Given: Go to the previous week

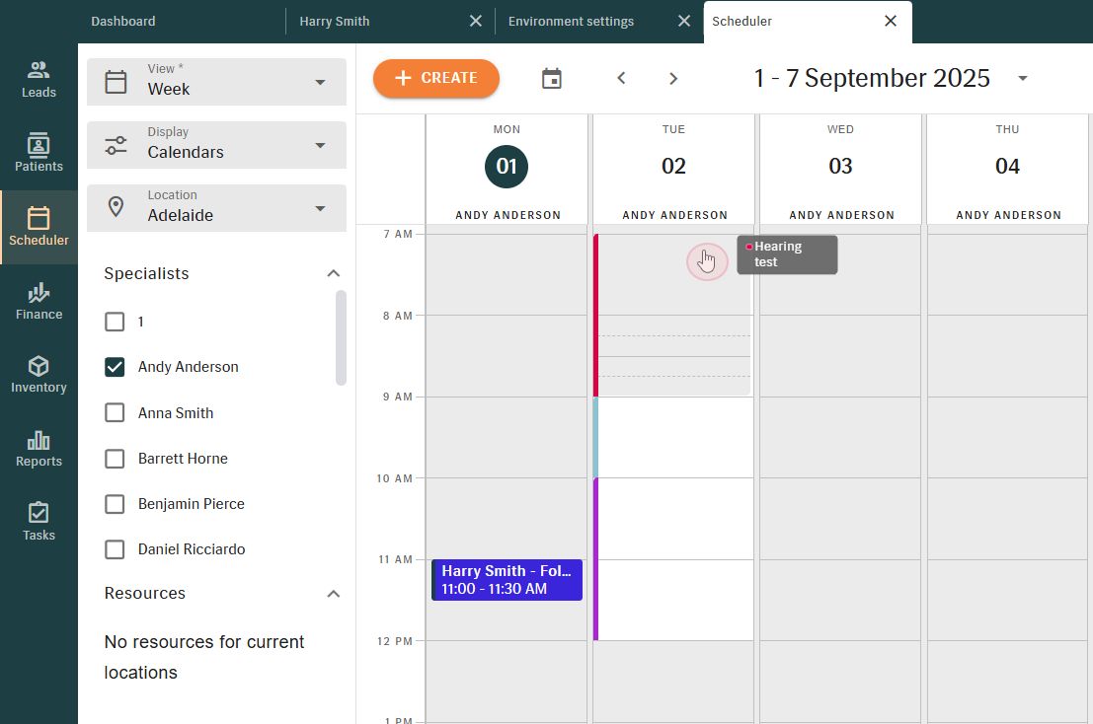Looking at the screenshot, I should click(x=621, y=79).
